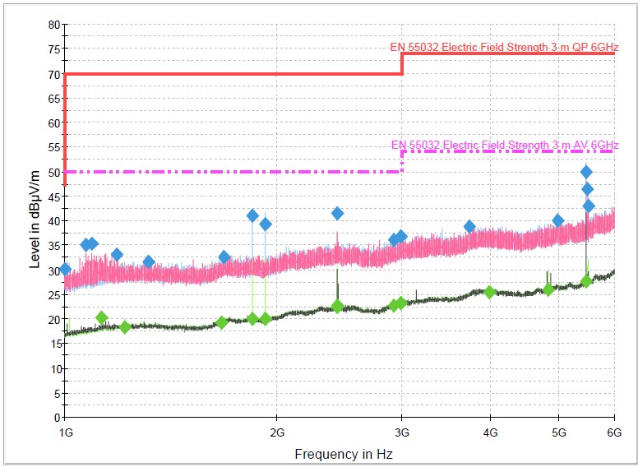638x467 pixels.
Task: Select the green diamond marker just below 5 GHz
Action: pos(548,289)
